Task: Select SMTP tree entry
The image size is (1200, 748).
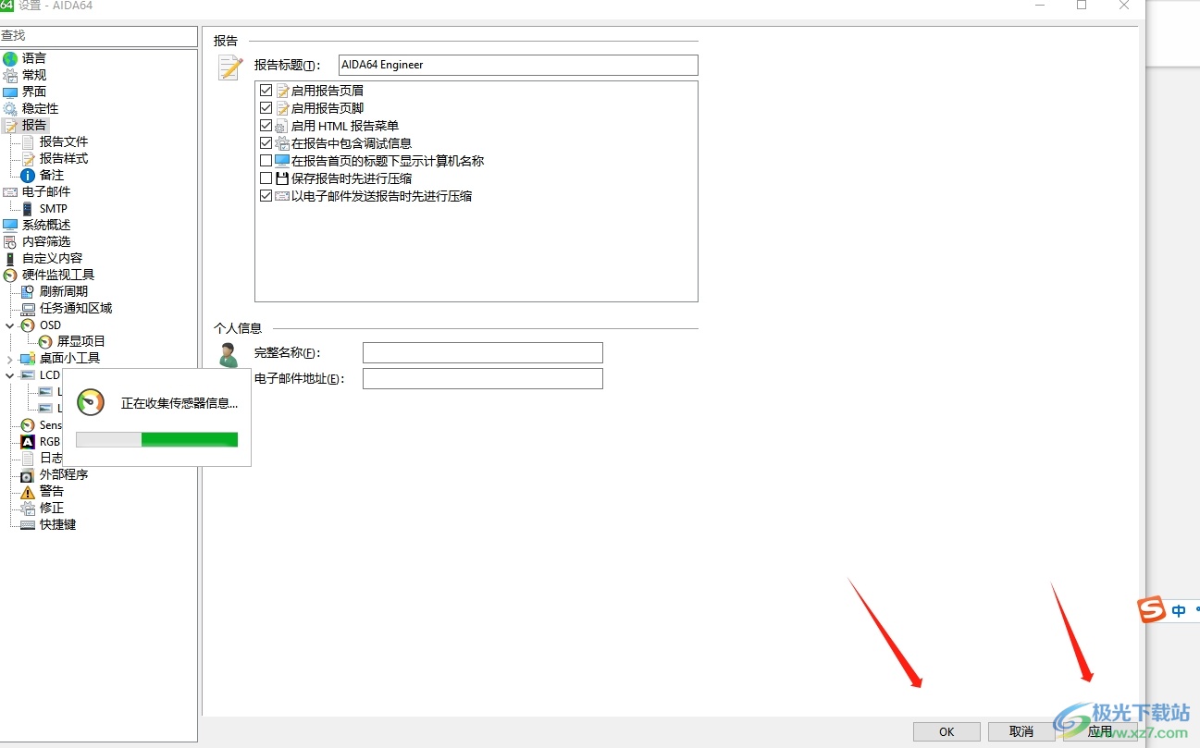Action: click(54, 208)
